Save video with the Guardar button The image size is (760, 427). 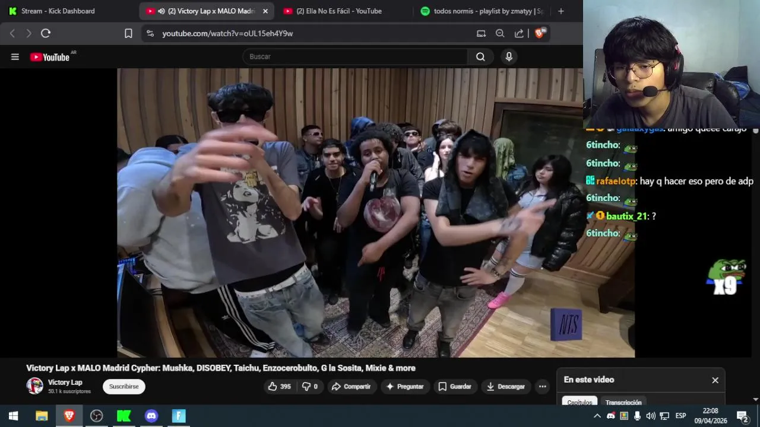(x=454, y=387)
